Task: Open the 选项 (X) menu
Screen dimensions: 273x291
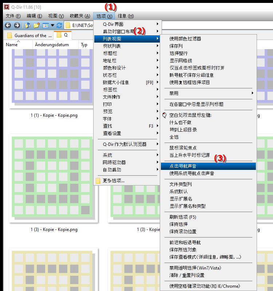Action: coord(104,16)
